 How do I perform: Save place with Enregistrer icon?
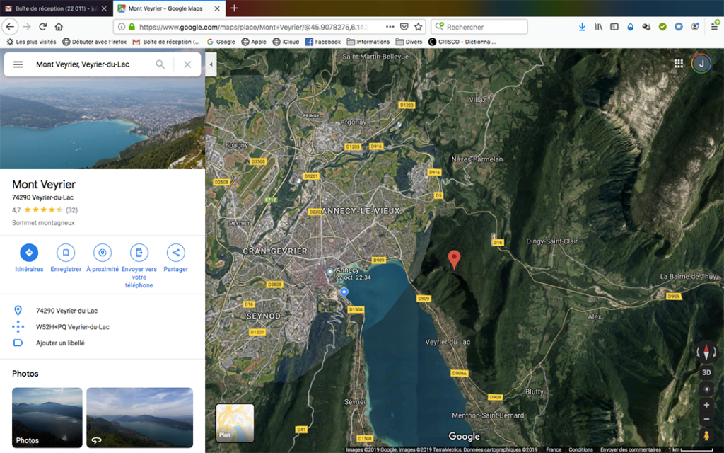66,253
